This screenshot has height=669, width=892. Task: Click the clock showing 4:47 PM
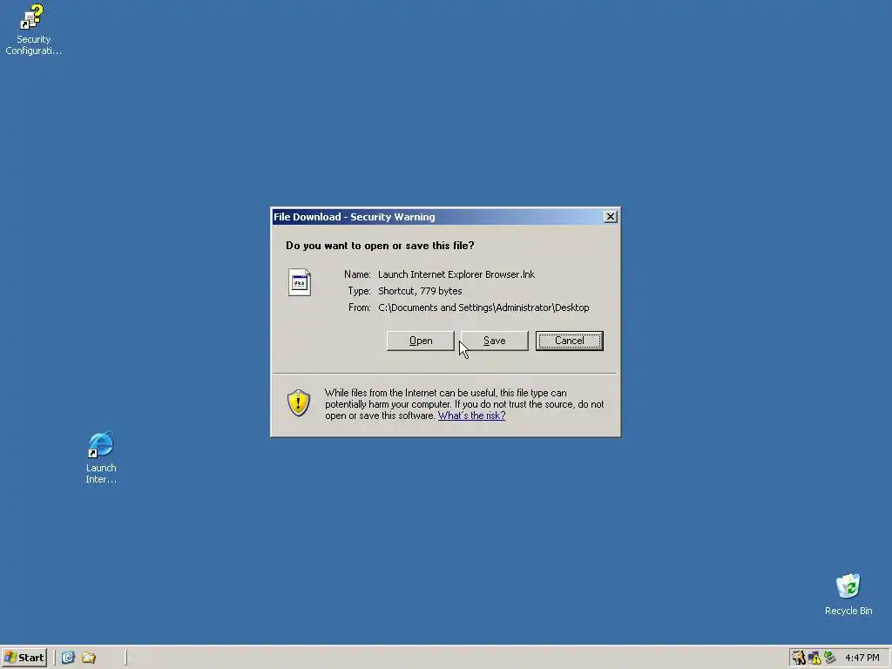[x=862, y=659]
